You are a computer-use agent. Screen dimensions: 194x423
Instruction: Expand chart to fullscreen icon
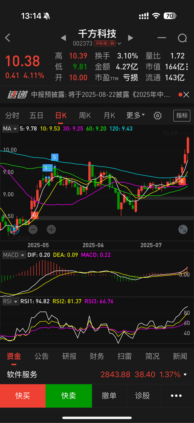[x=183, y=229]
